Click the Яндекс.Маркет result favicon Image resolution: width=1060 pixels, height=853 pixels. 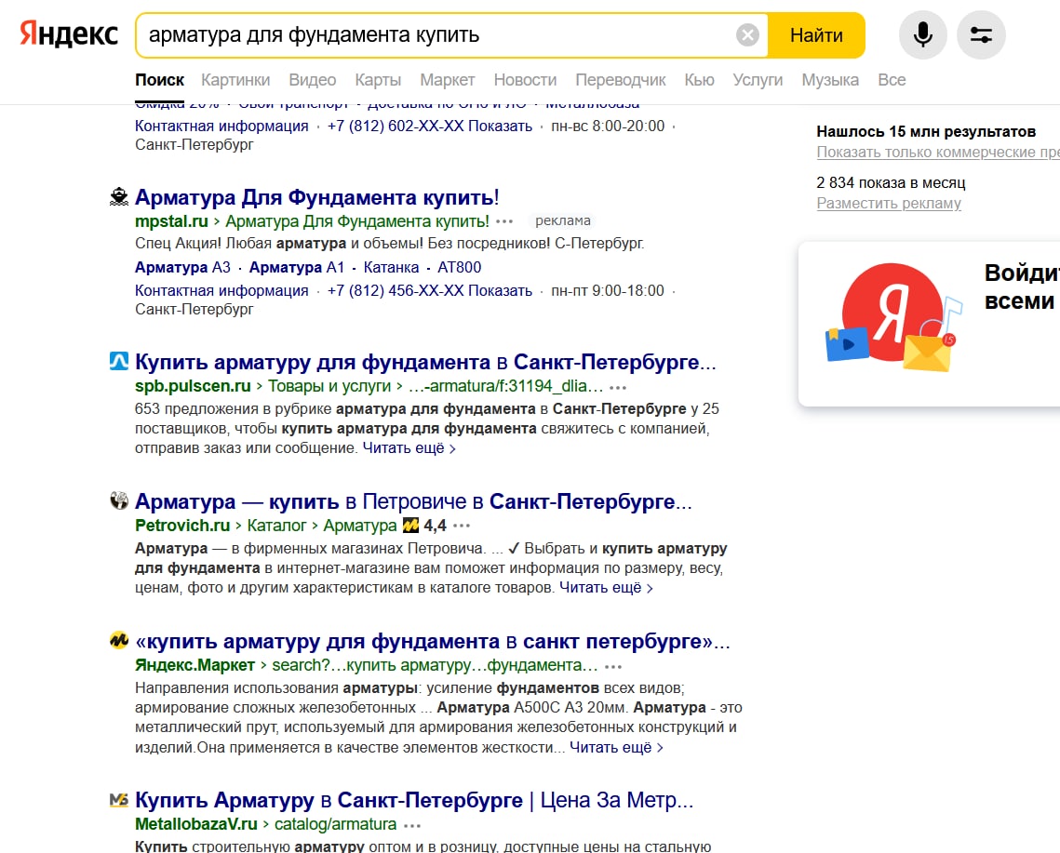tap(119, 640)
